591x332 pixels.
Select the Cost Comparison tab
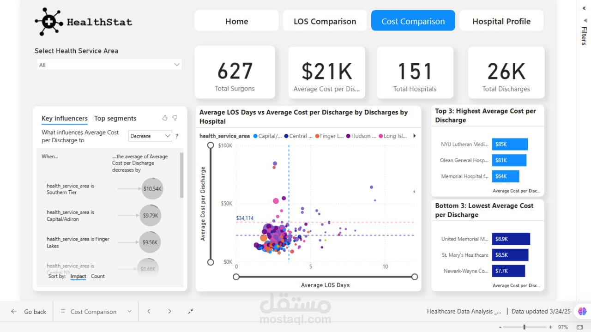(413, 21)
